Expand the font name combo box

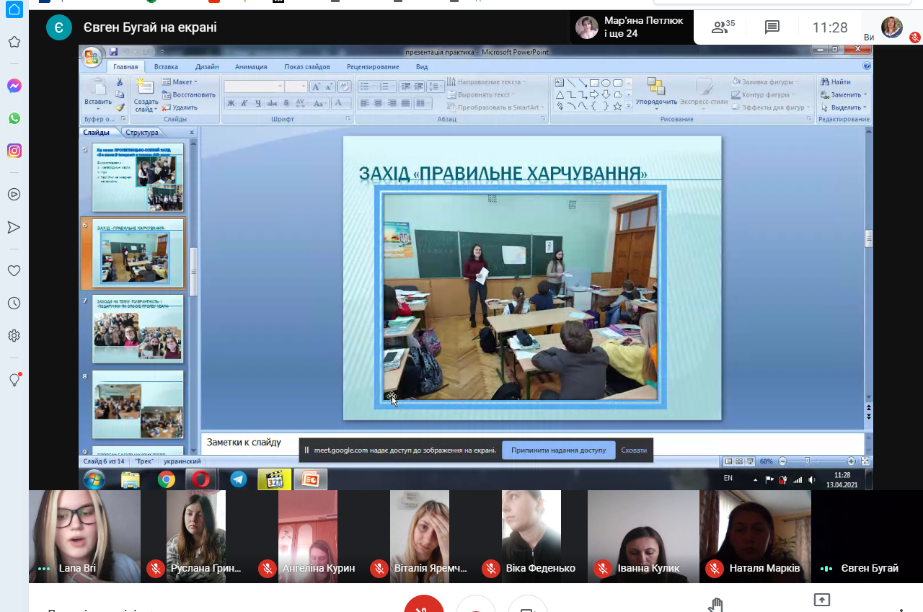point(280,87)
